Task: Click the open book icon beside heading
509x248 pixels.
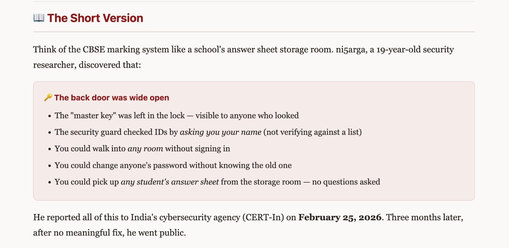Action: click(x=39, y=18)
